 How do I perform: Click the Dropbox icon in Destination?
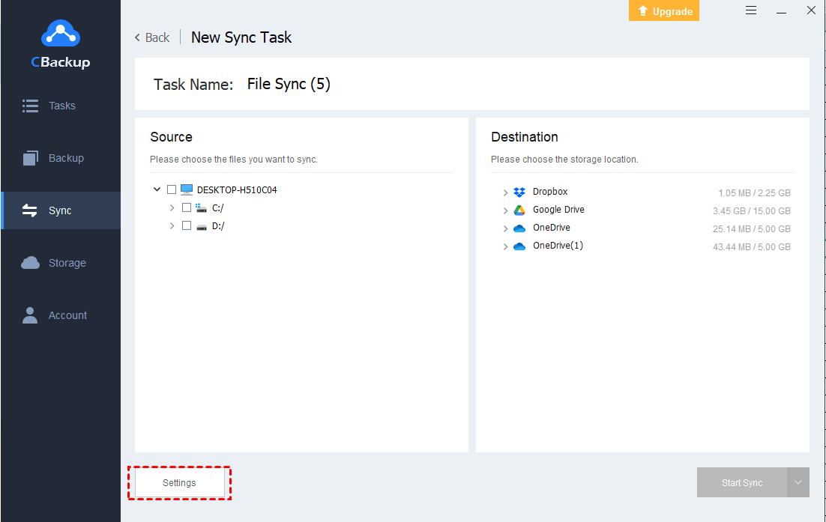pyautogui.click(x=519, y=192)
